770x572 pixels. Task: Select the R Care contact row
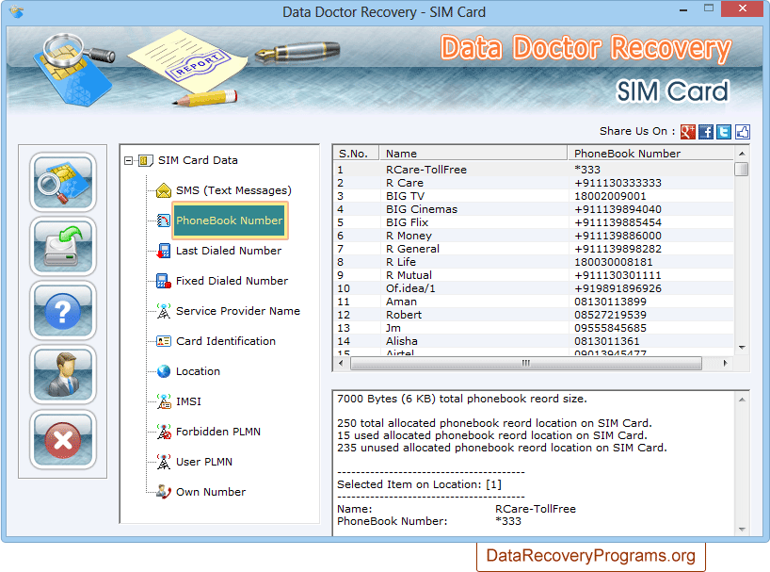point(534,183)
